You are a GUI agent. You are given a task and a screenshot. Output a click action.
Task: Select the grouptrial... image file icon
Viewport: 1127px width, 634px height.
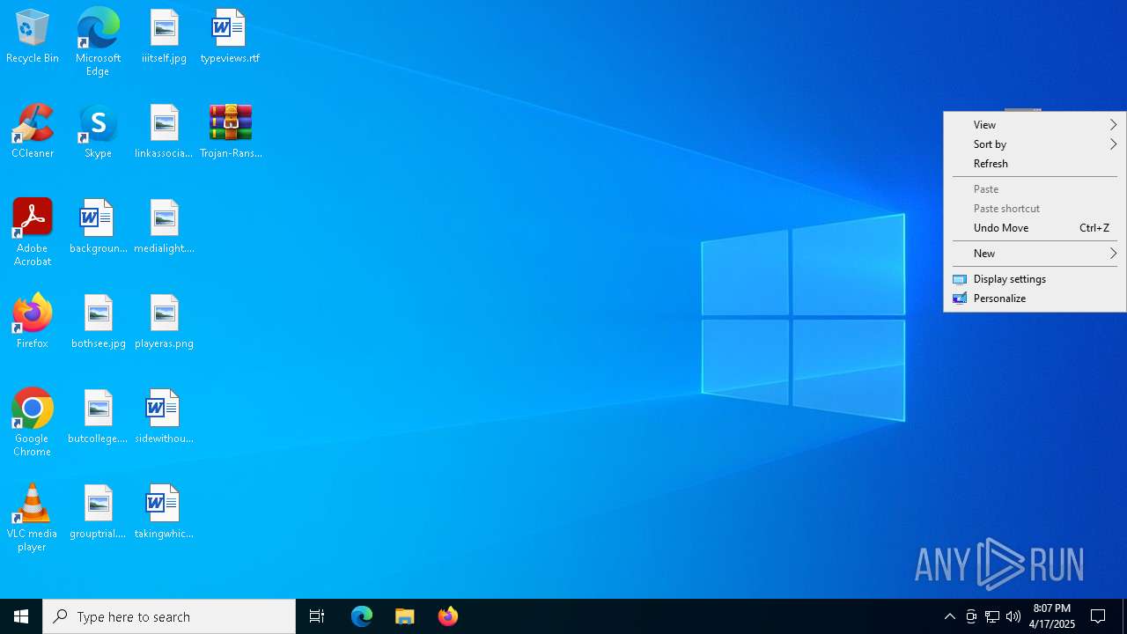[98, 512]
